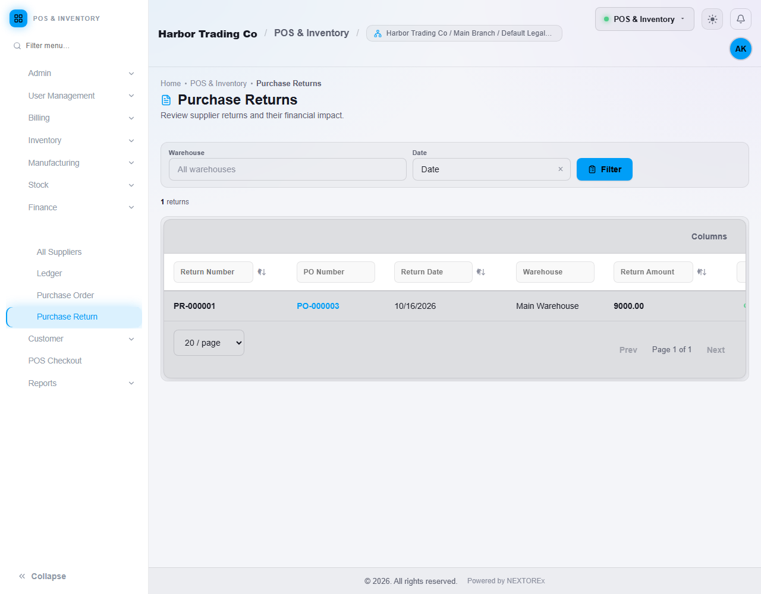761x594 pixels.
Task: Toggle the light/dark theme sun icon
Action: [712, 19]
